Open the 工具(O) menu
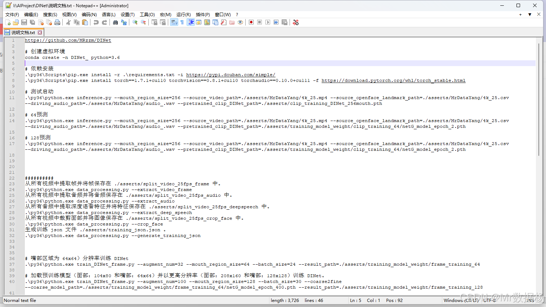Screen dimensions: 546x307 pos(147,14)
